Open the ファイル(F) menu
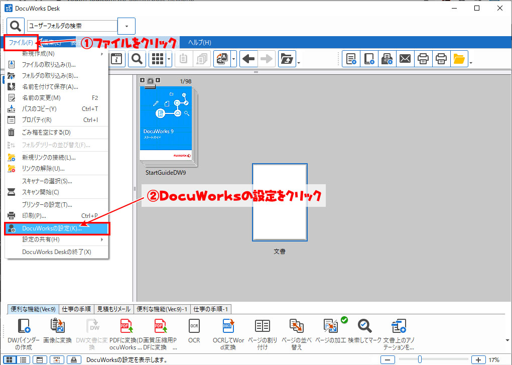 (21, 43)
